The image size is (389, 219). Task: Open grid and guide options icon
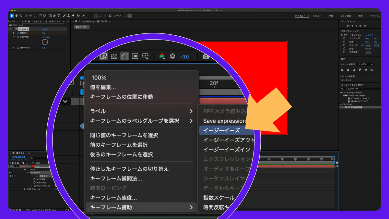pos(146,56)
